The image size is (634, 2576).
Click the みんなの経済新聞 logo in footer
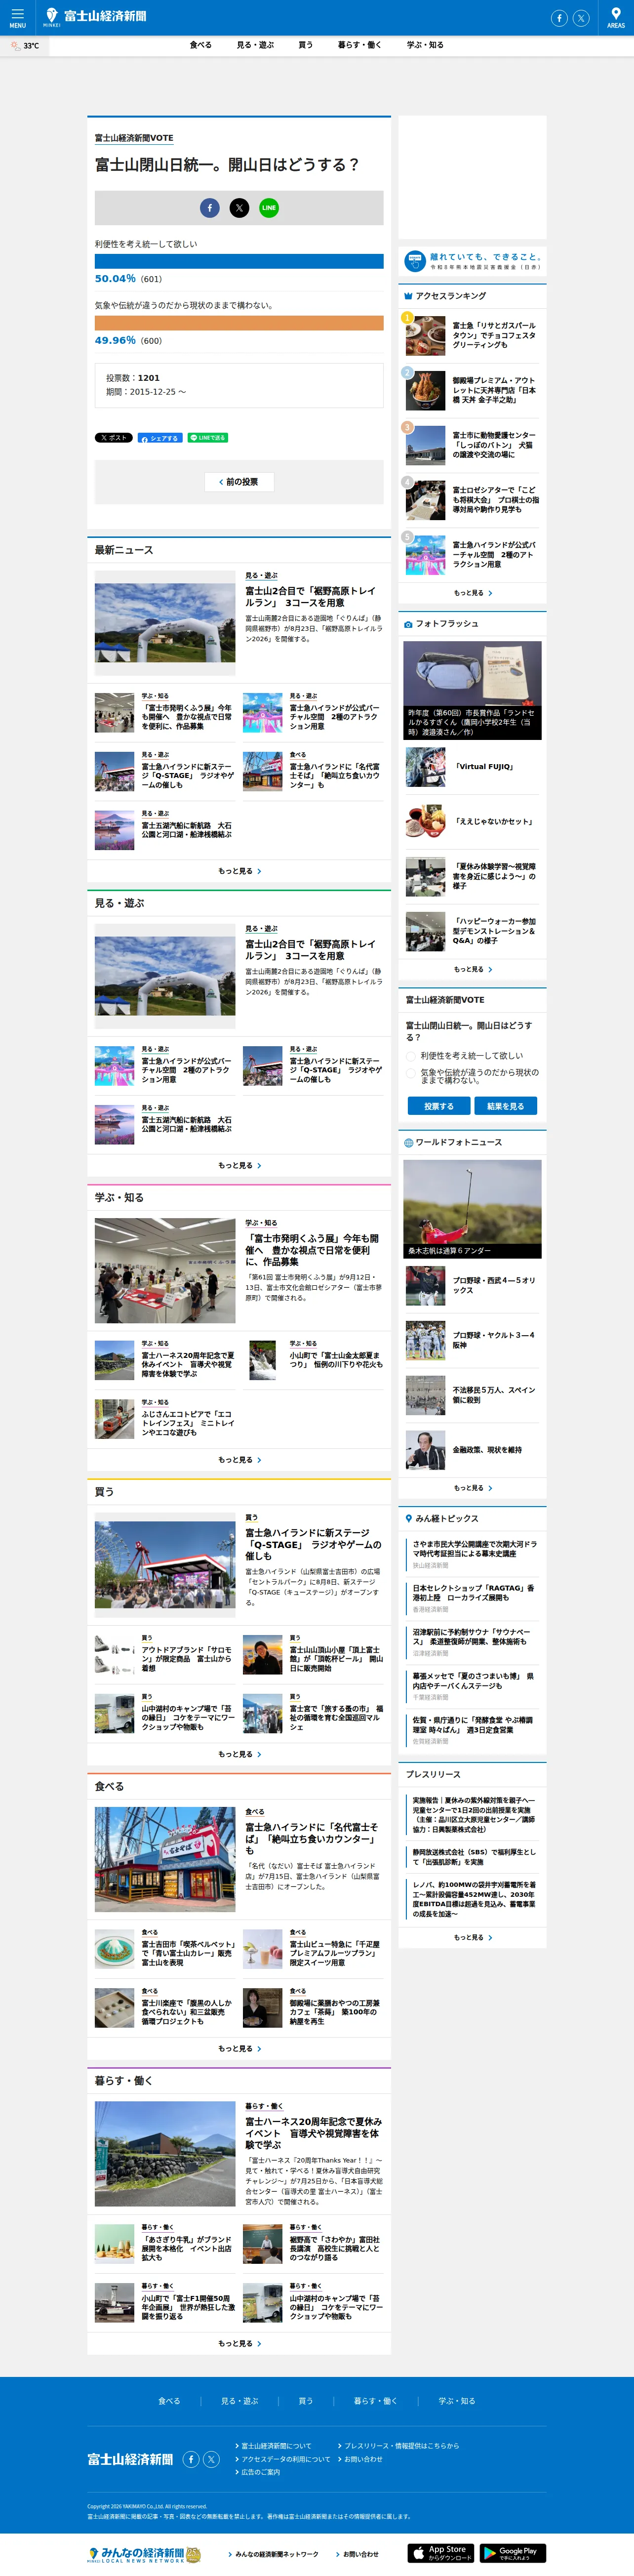point(144,2554)
